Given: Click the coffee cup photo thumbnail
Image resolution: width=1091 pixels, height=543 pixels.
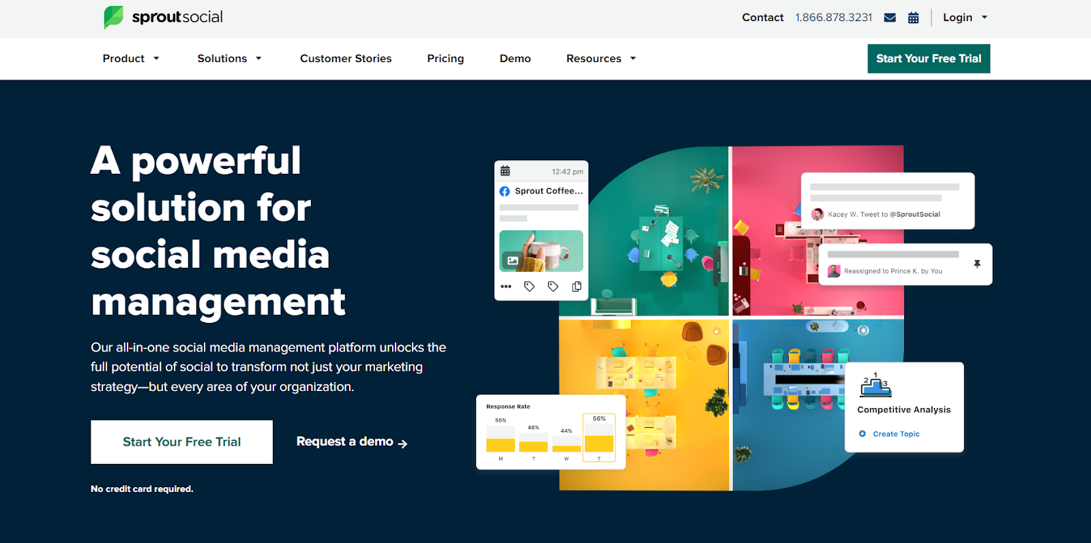Looking at the screenshot, I should [x=541, y=251].
